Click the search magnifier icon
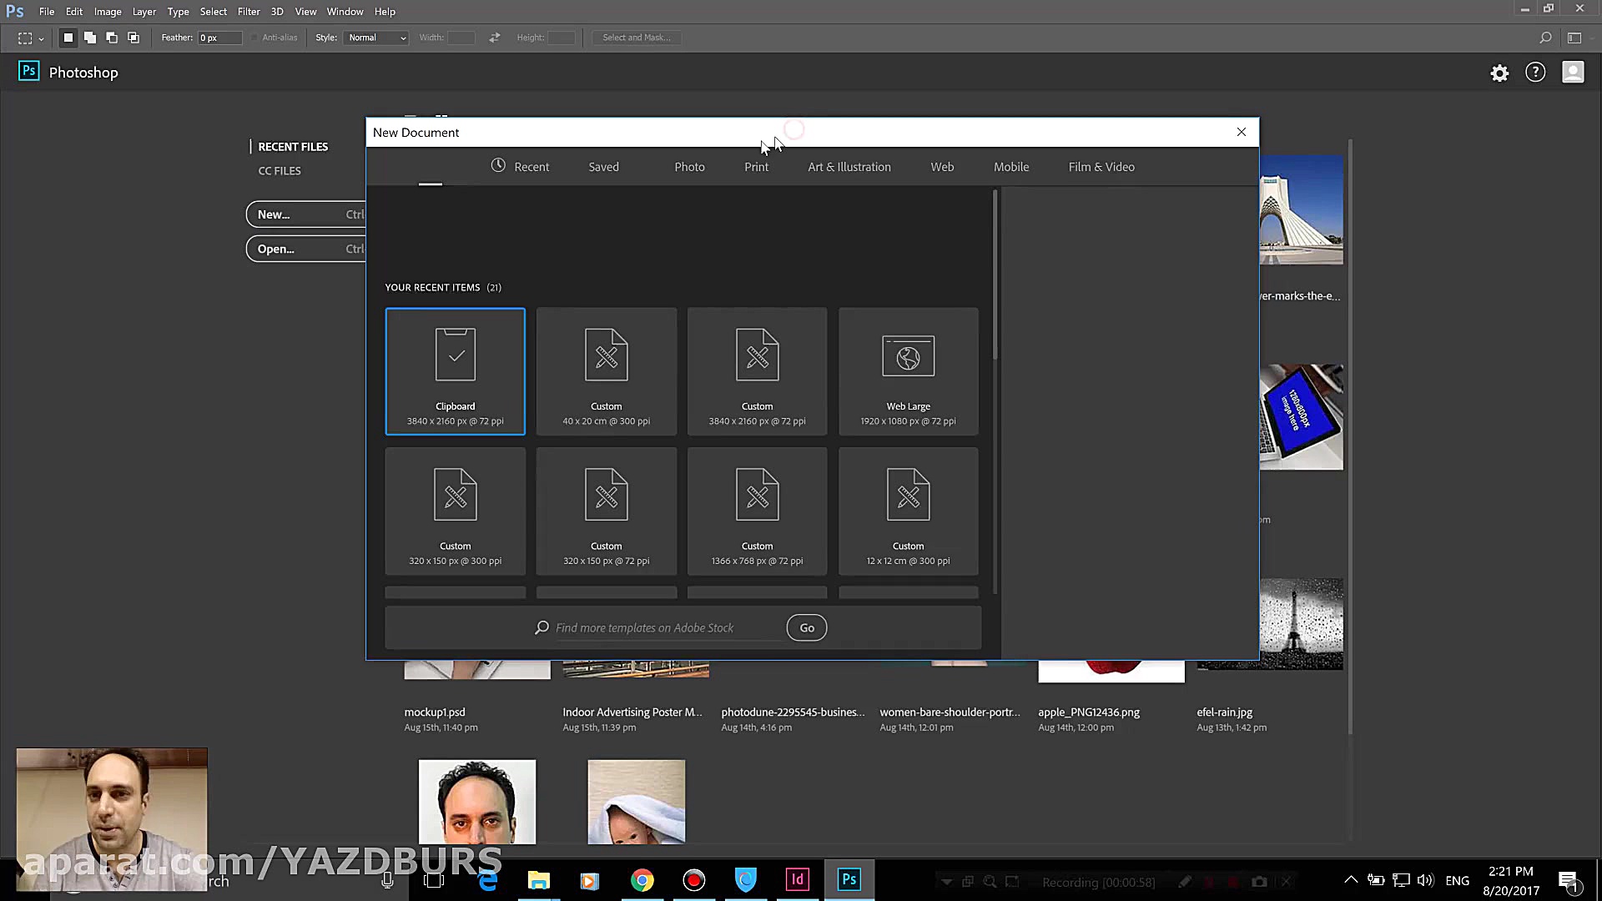The image size is (1602, 901). coord(1546,38)
